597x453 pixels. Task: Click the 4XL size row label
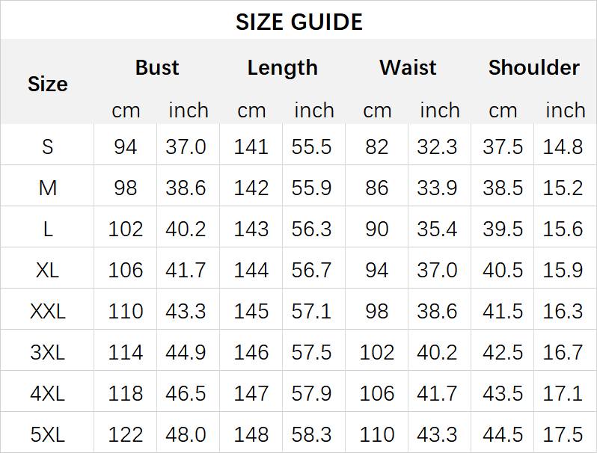(x=47, y=393)
